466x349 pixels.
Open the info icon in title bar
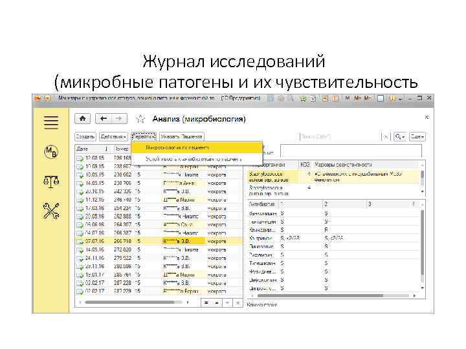tap(392, 98)
